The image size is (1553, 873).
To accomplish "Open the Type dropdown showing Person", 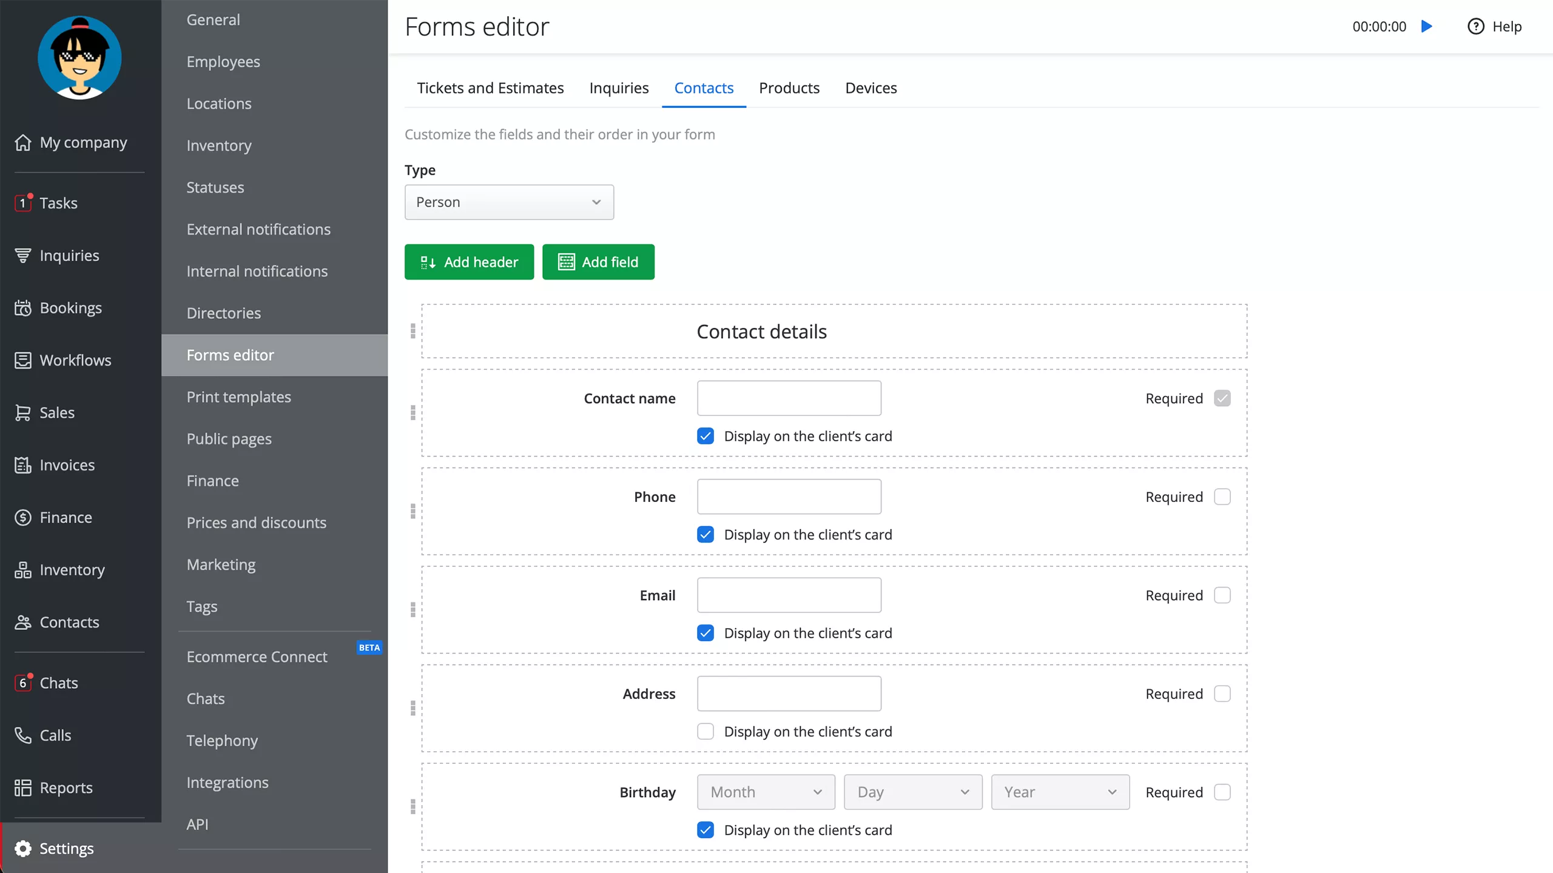I will (x=509, y=202).
